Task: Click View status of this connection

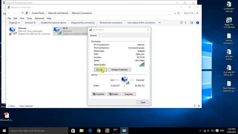Action: [141, 23]
